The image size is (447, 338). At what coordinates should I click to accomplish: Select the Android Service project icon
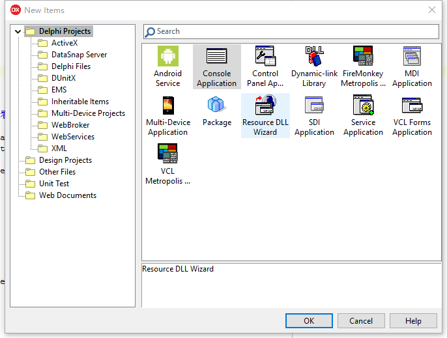pos(168,56)
